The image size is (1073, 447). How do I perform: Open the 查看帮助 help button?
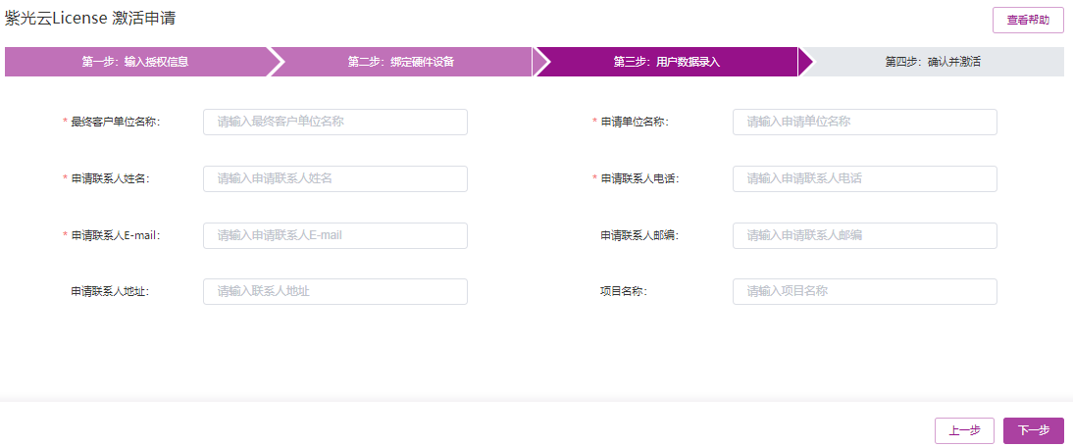pyautogui.click(x=1028, y=20)
